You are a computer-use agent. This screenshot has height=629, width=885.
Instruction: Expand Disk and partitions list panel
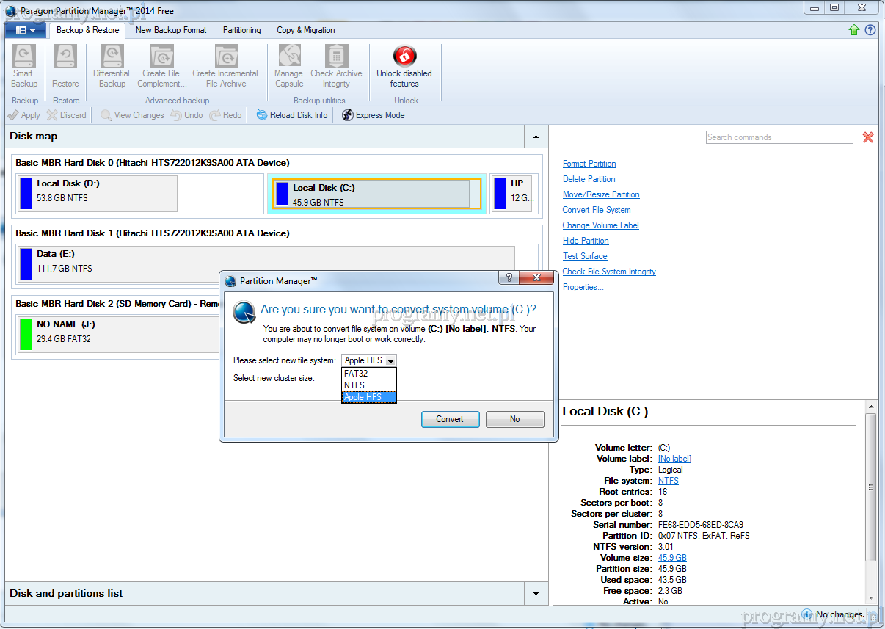pos(536,594)
